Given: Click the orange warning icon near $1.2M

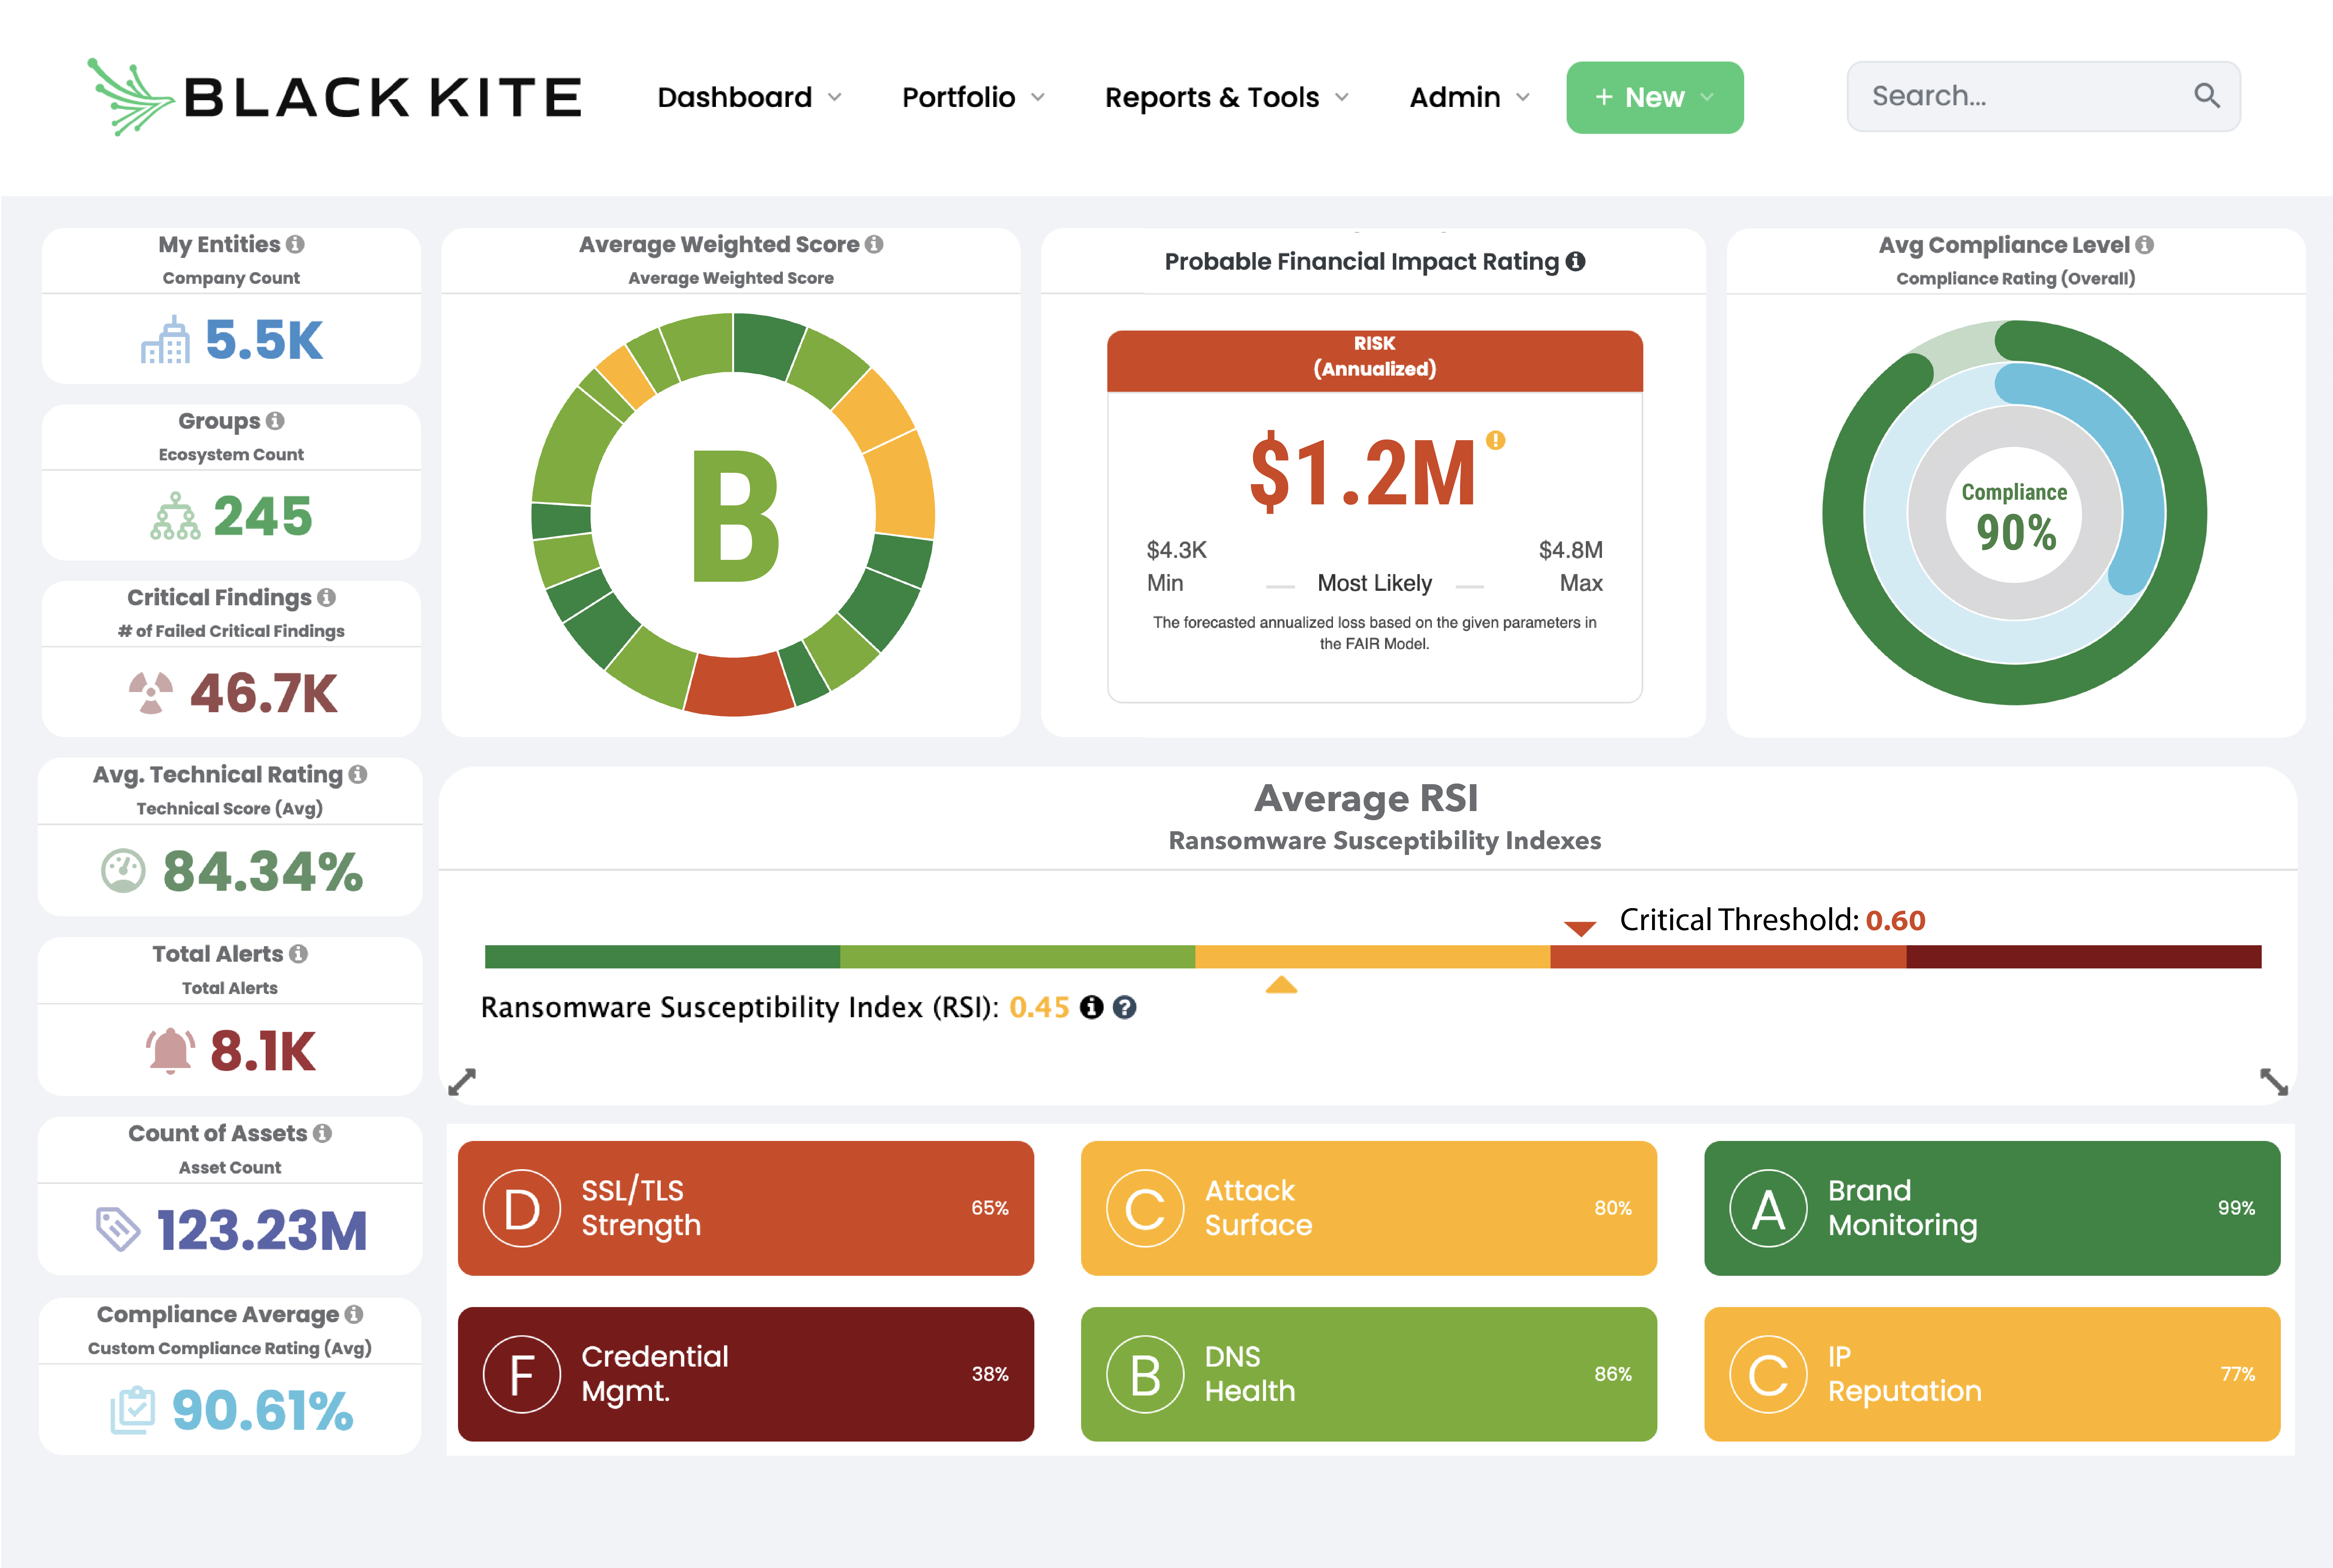Looking at the screenshot, I should point(1495,440).
